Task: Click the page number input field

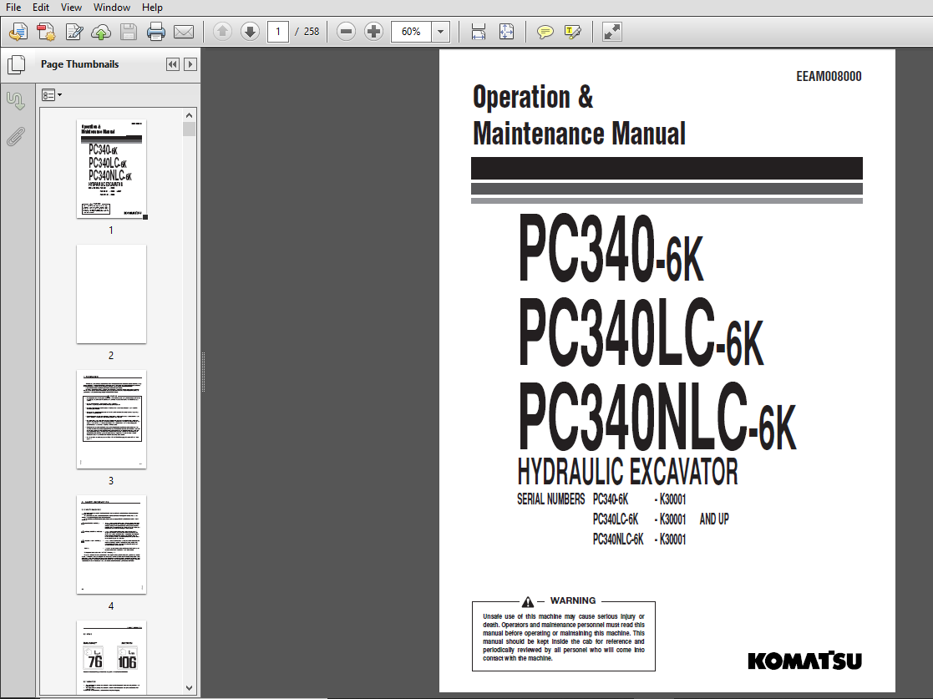Action: [278, 32]
